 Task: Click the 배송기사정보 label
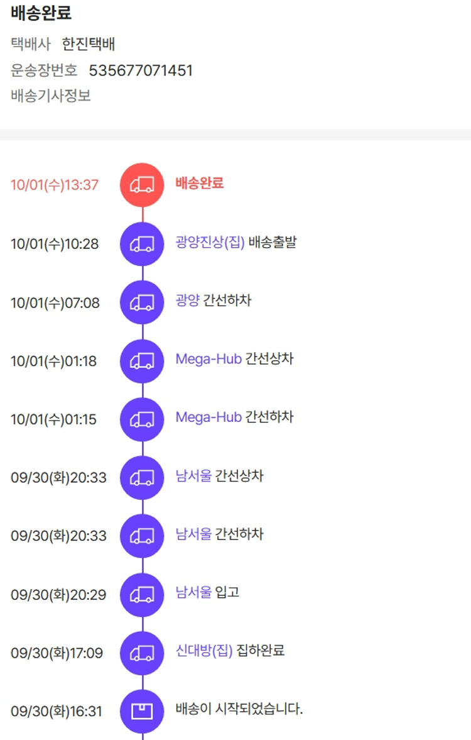pyautogui.click(x=51, y=96)
